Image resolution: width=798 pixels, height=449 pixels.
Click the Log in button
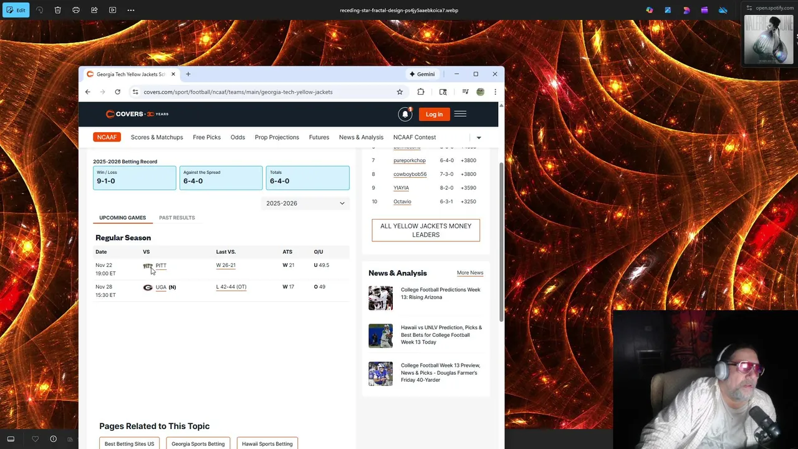(434, 114)
